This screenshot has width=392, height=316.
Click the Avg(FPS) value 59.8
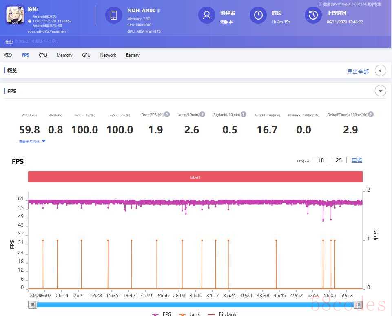(29, 130)
